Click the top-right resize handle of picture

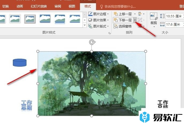[x=146, y=51]
